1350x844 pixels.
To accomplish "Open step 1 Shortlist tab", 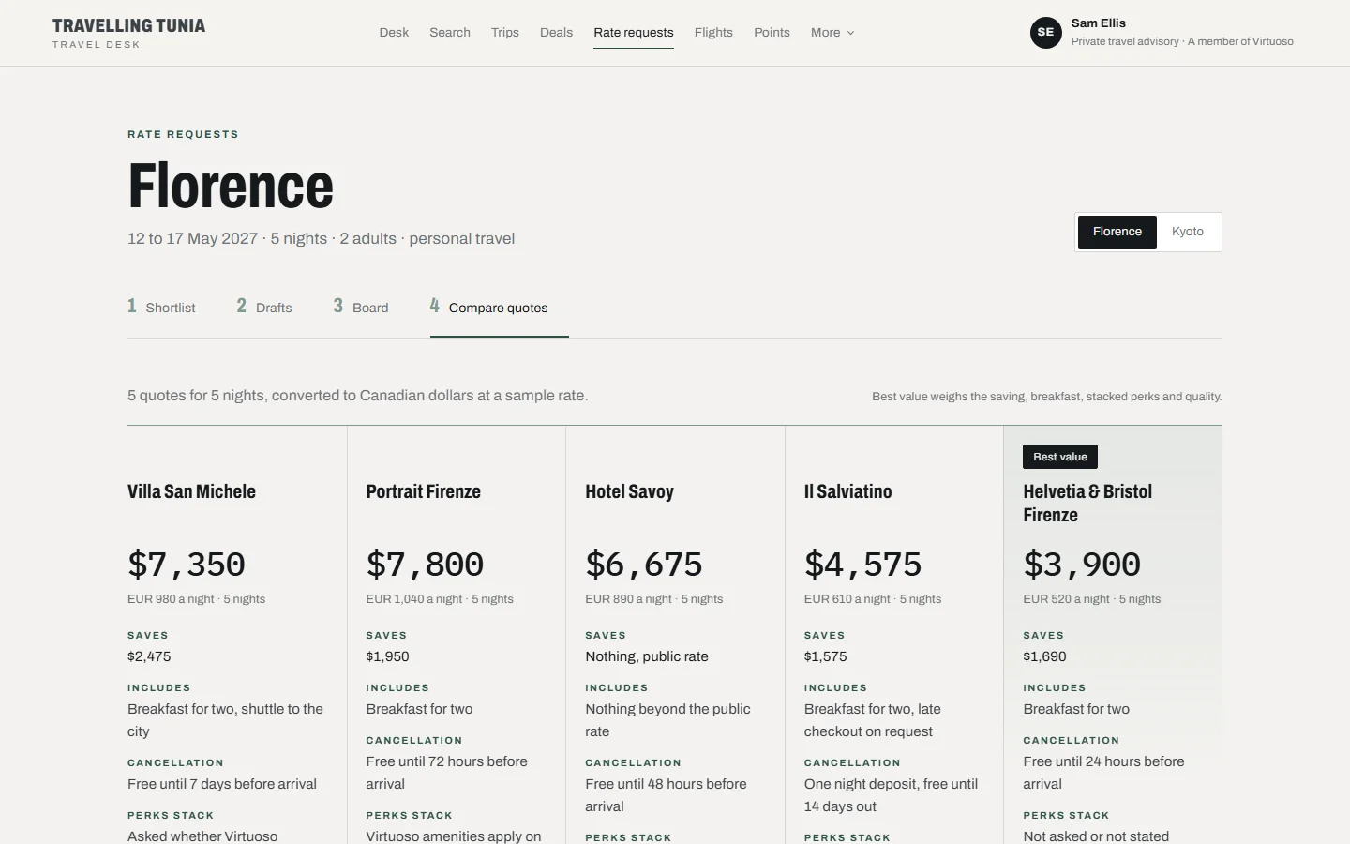I will click(161, 307).
